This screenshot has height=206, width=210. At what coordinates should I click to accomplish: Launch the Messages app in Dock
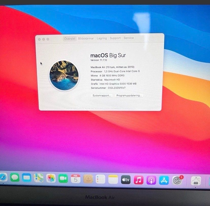pyautogui.click(x=15, y=177)
